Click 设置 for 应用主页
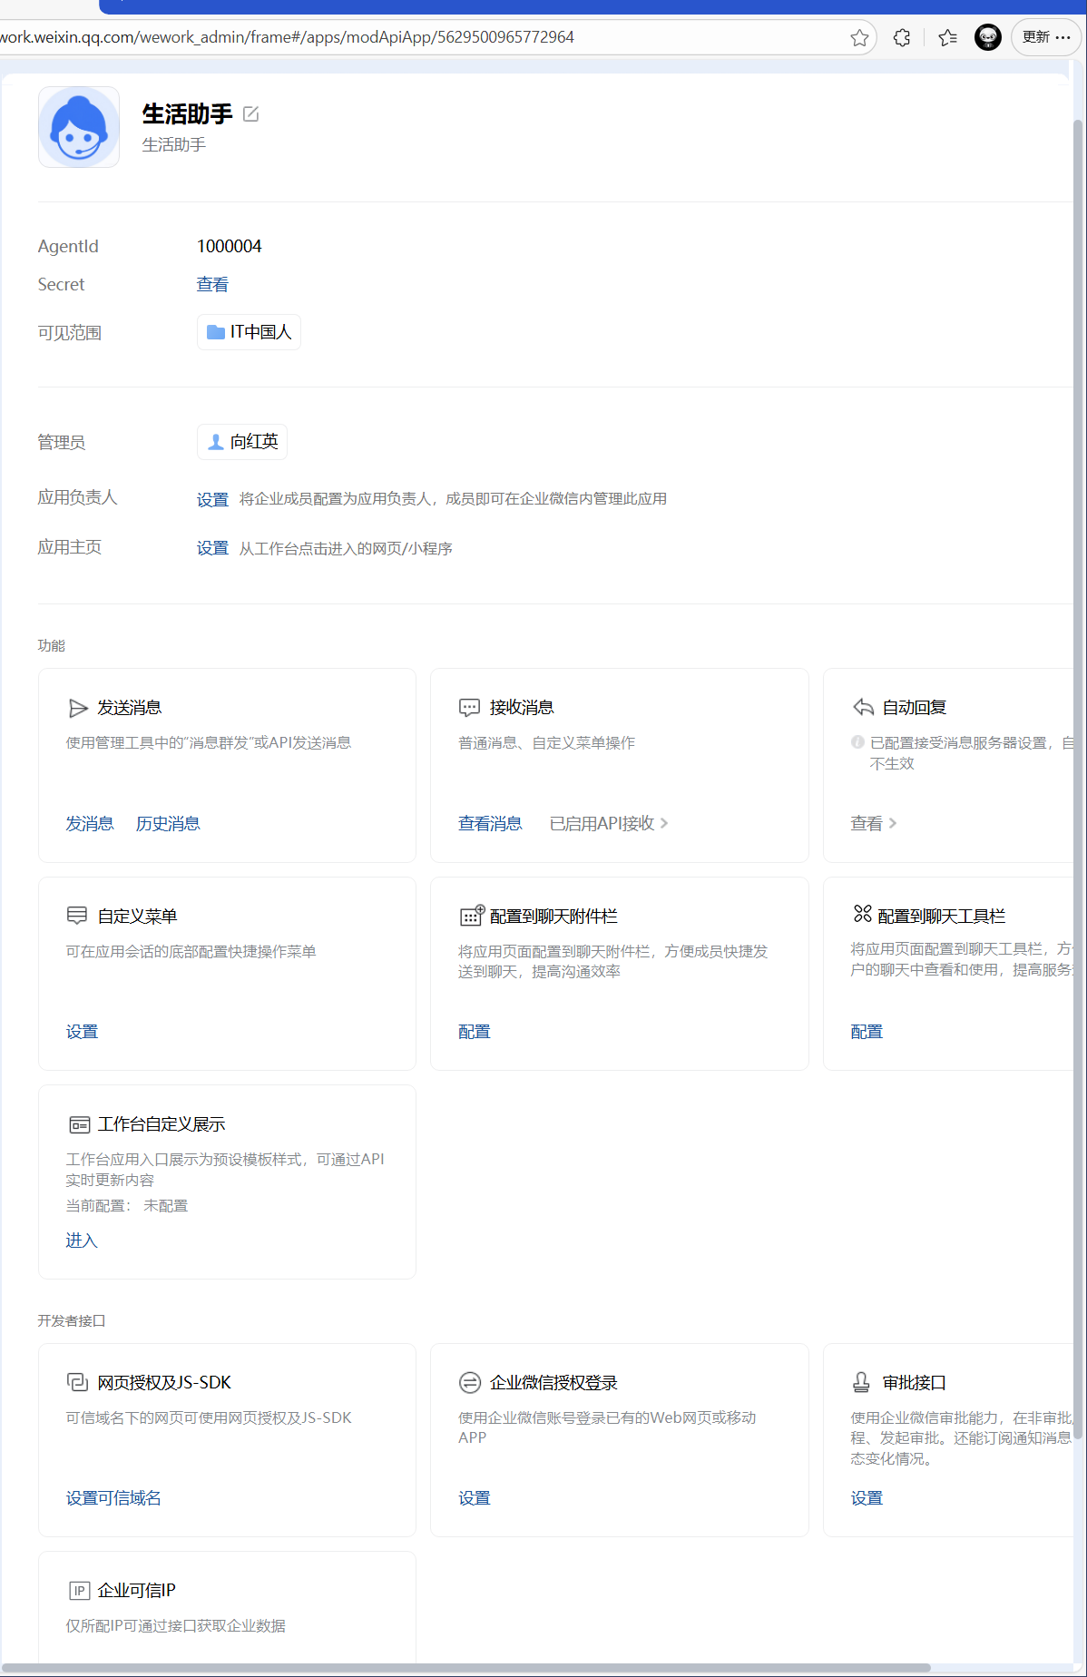The width and height of the screenshot is (1087, 1677). pos(212,548)
